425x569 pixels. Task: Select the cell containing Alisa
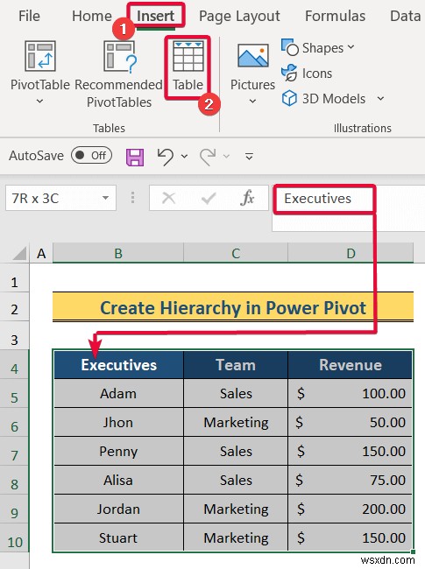tap(119, 480)
